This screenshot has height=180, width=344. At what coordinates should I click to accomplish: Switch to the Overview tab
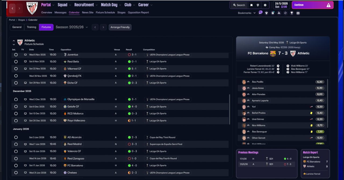pos(47,13)
